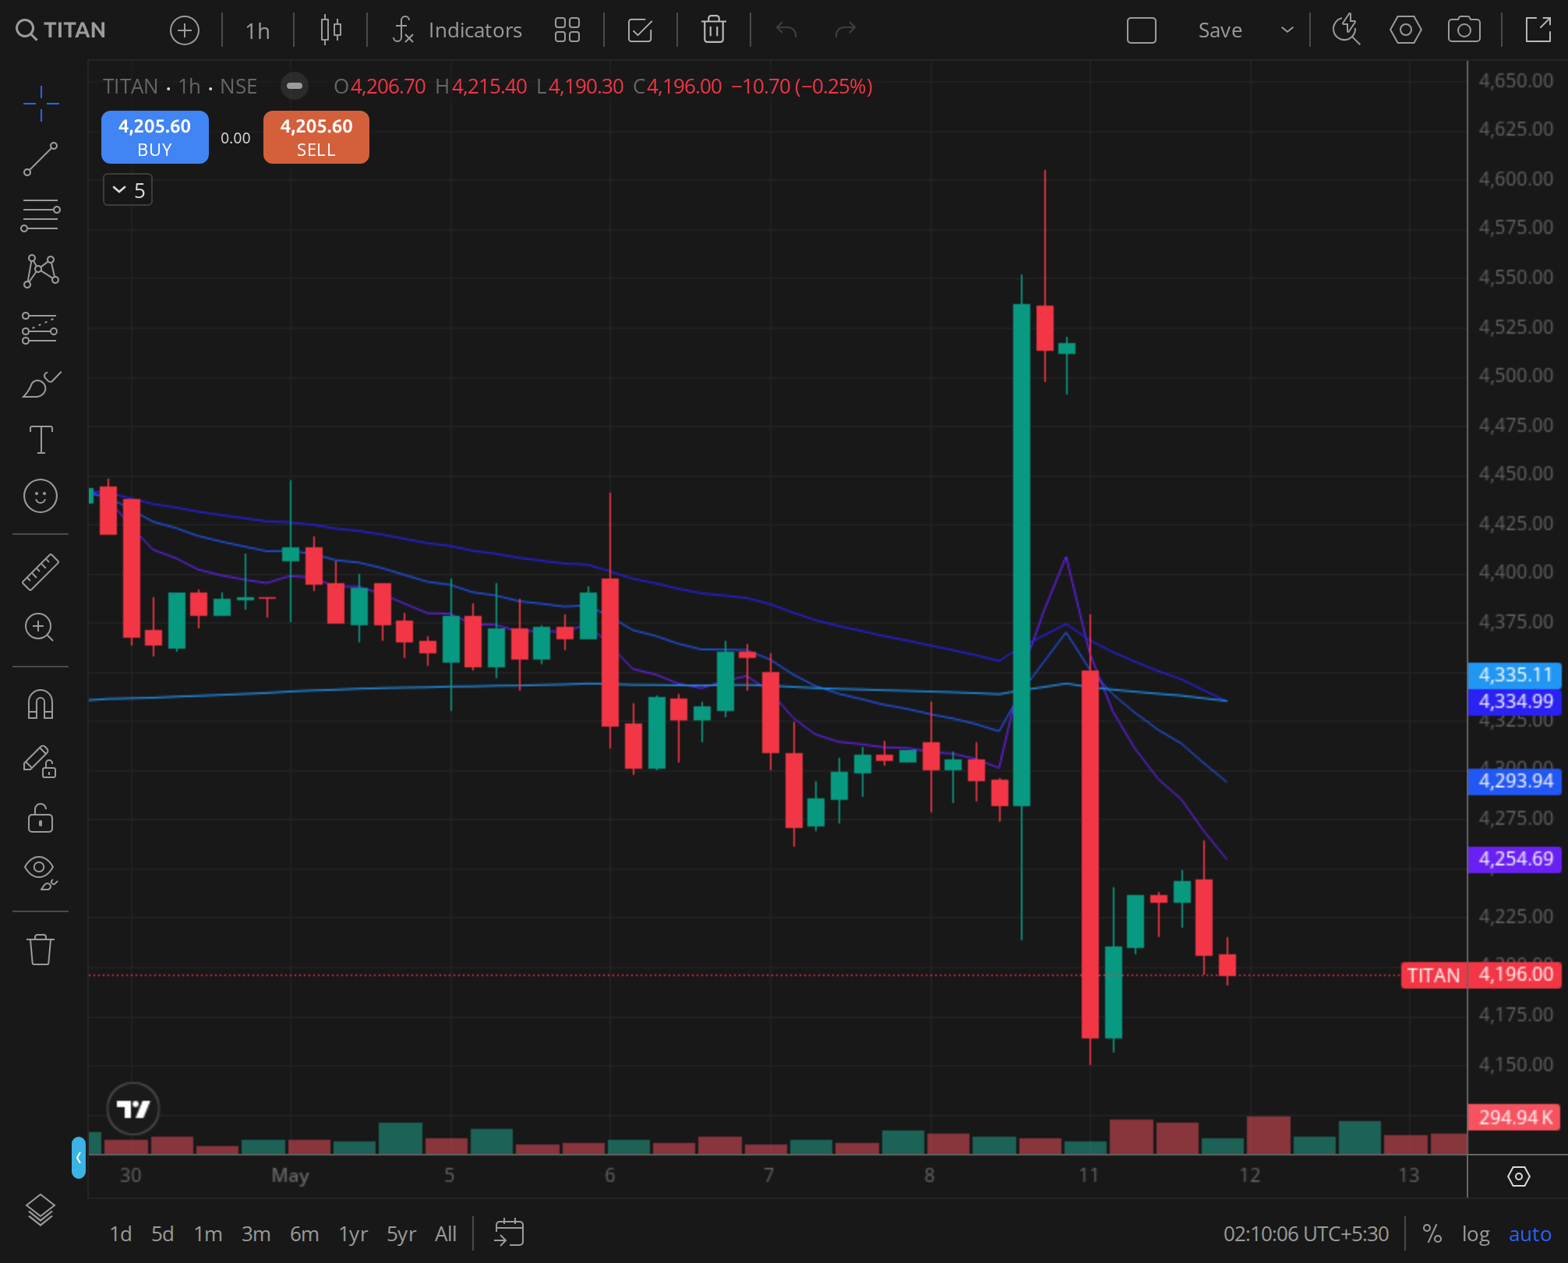
Task: Open the indicator templates grid icon
Action: click(567, 30)
